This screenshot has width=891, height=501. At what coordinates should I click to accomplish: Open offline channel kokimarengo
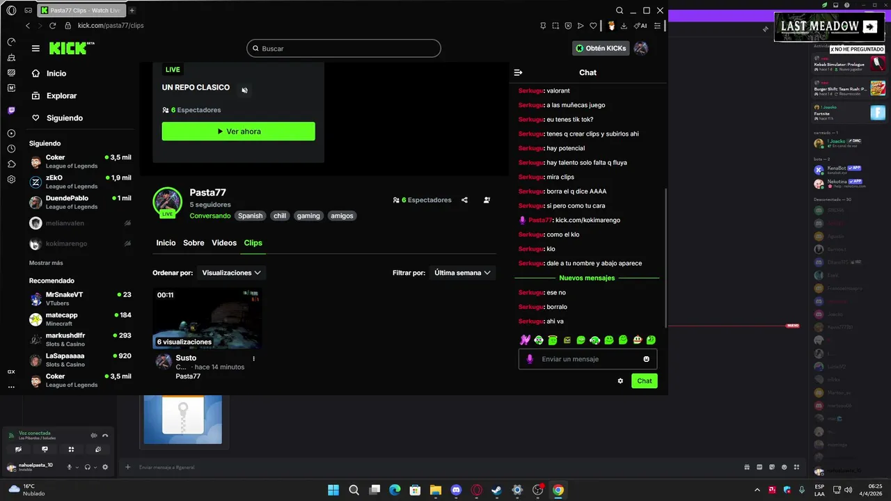pos(80,244)
